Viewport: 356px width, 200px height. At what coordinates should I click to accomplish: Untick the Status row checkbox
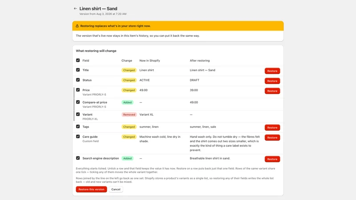[78, 80]
